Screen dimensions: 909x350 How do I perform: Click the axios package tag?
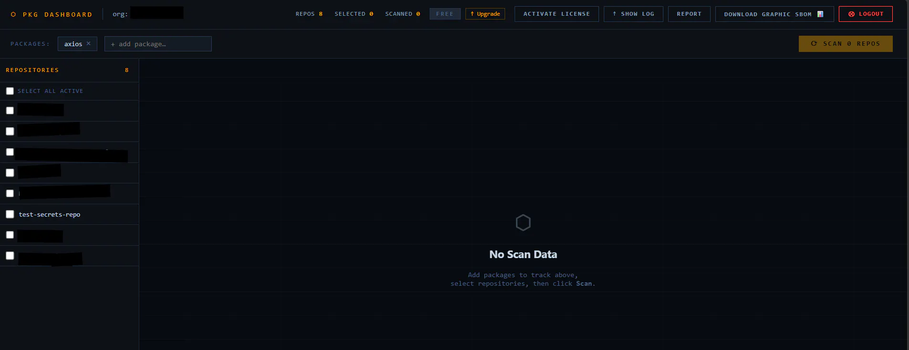click(77, 44)
